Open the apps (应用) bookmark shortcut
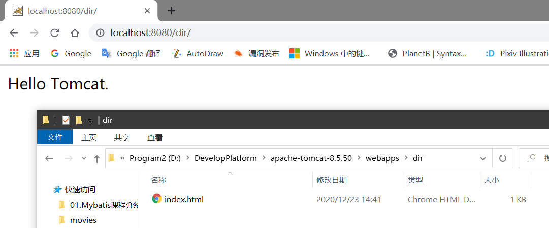Viewport: 549px width, 228px height. click(x=24, y=53)
